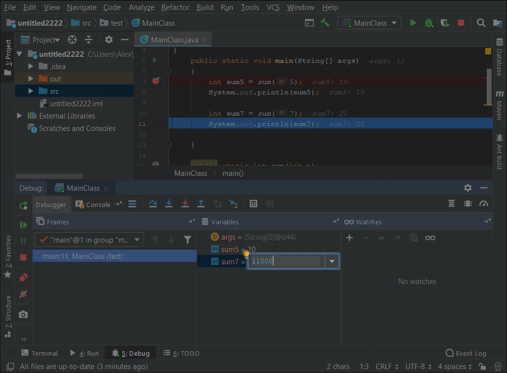Start debugging with the bug icon
The image size is (507, 373).
[x=429, y=23]
